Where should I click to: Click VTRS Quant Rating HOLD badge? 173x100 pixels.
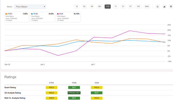click(52, 87)
